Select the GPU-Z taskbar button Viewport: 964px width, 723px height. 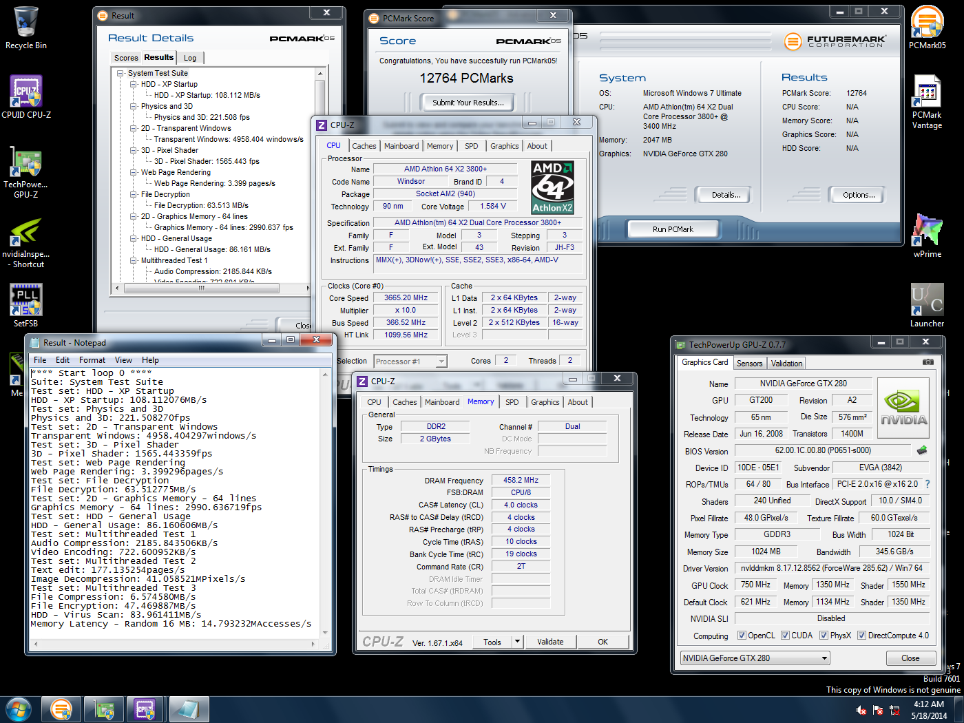[103, 709]
